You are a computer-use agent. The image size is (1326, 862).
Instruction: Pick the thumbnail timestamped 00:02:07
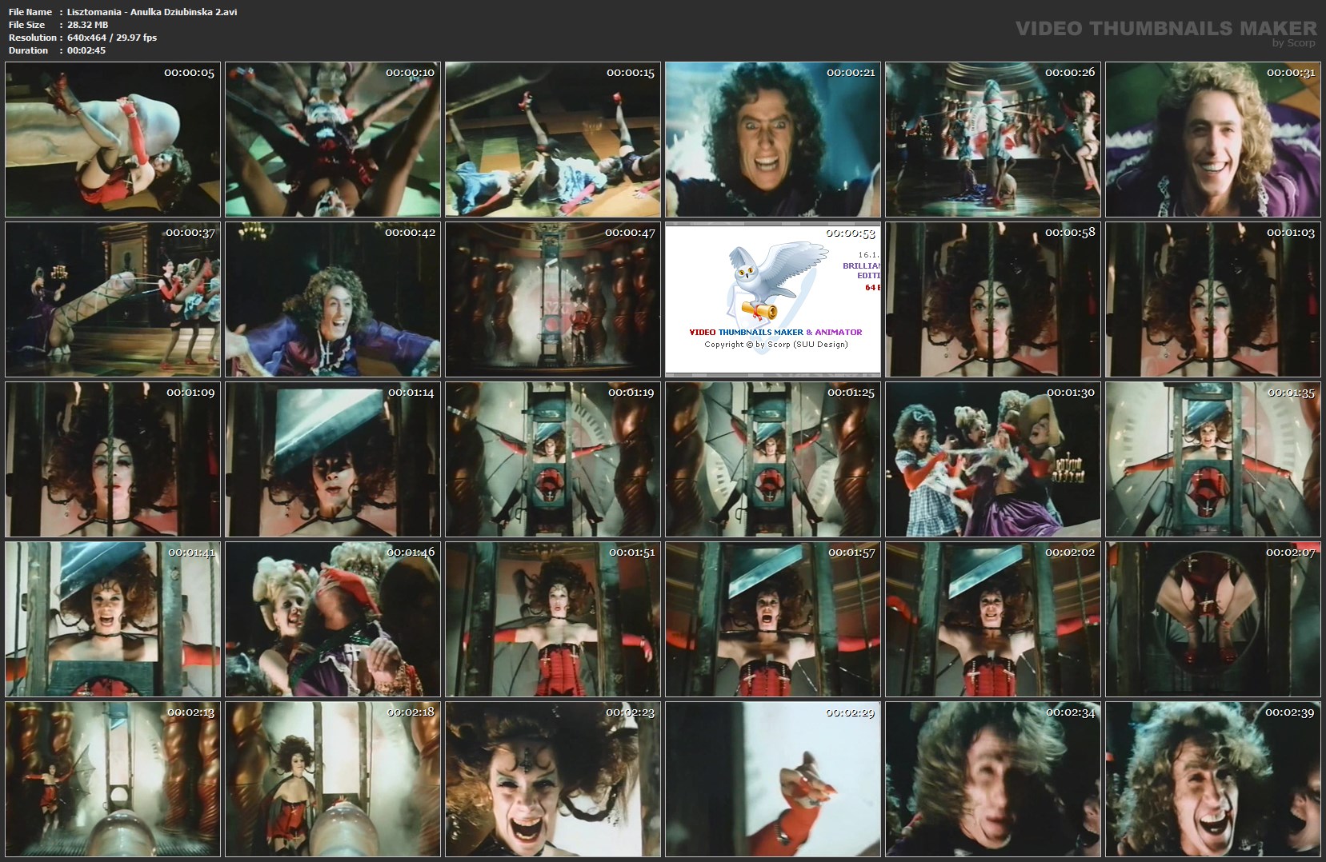tap(1213, 619)
